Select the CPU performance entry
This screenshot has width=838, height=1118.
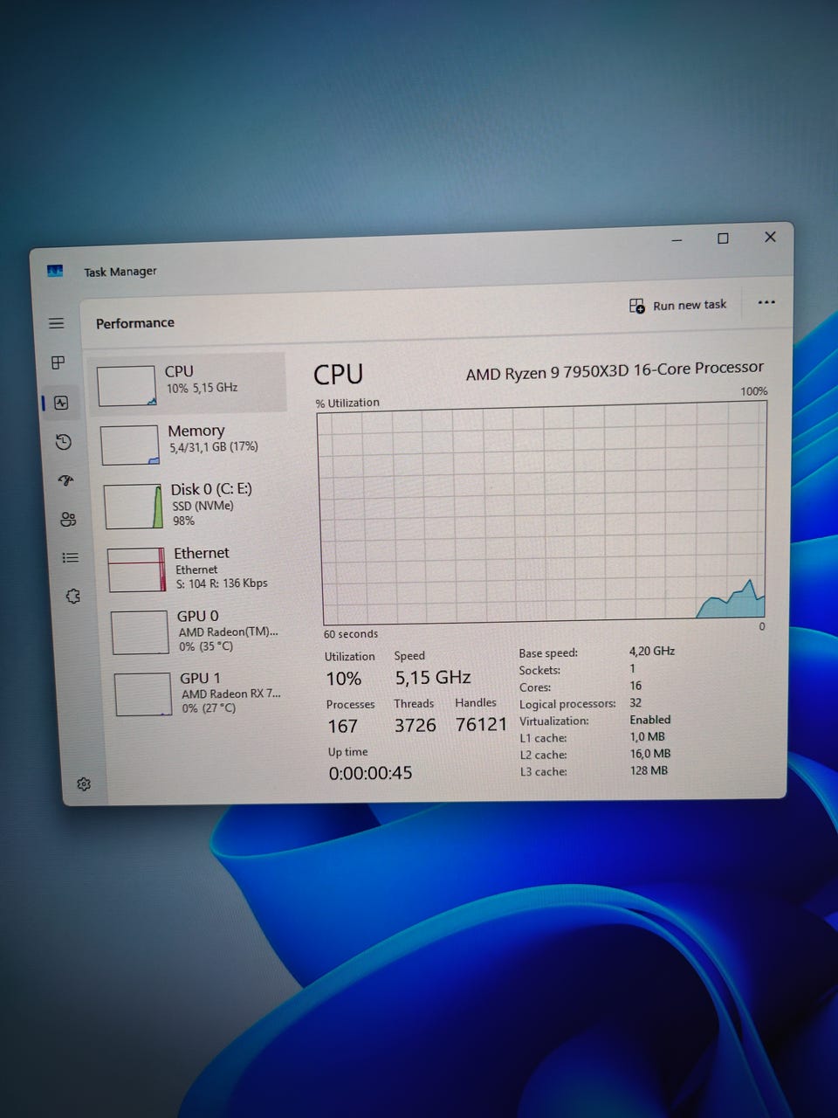188,383
